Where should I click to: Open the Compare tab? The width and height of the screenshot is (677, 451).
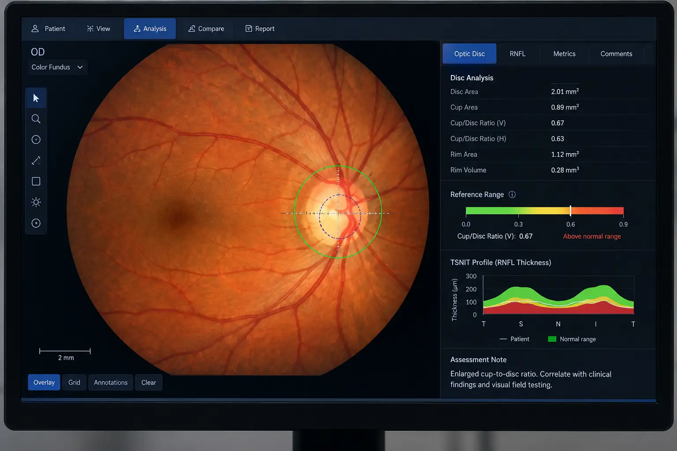pyautogui.click(x=206, y=29)
